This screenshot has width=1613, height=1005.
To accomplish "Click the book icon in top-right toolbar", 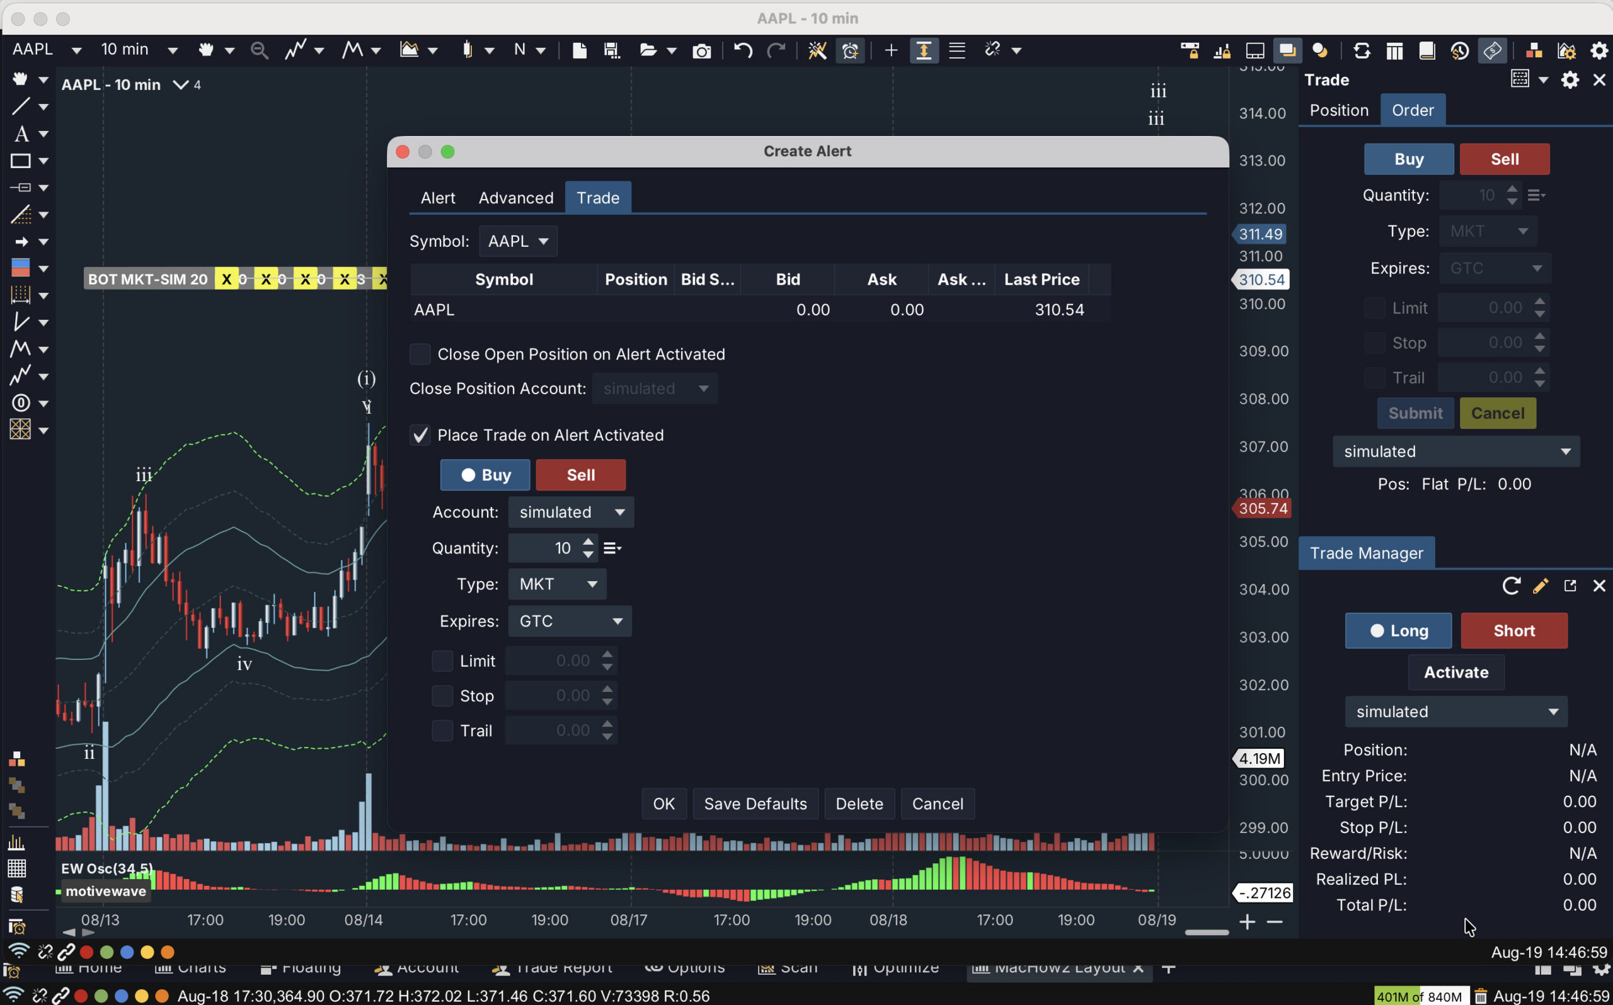I will [1426, 50].
